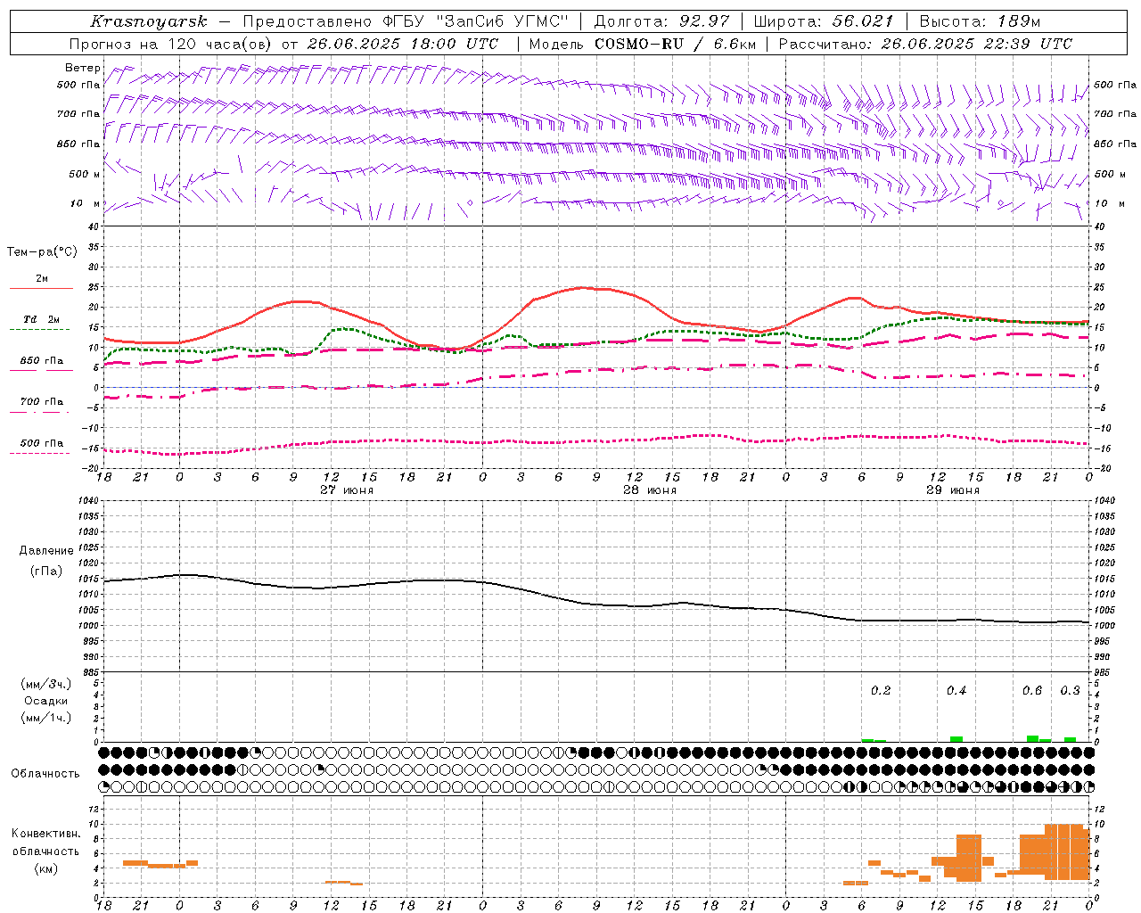The width and height of the screenshot is (1141, 913).
Task: Click the 27 июня date label
Action: (x=347, y=490)
